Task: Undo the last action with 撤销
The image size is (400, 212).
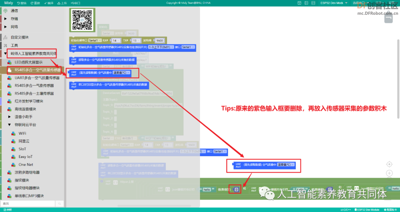Action: click(x=22, y=3)
